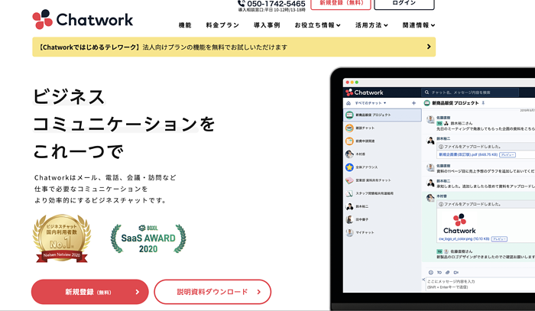Click the yellow テレワーク announcement banner

(234, 47)
